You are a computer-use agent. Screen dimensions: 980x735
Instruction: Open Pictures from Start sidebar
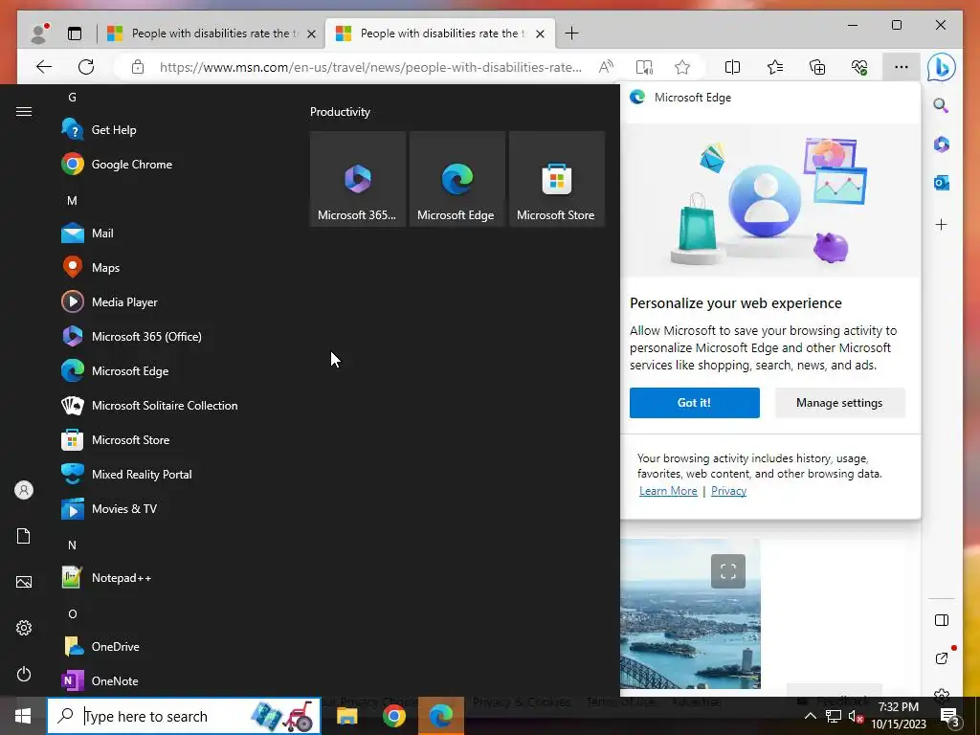pos(24,582)
